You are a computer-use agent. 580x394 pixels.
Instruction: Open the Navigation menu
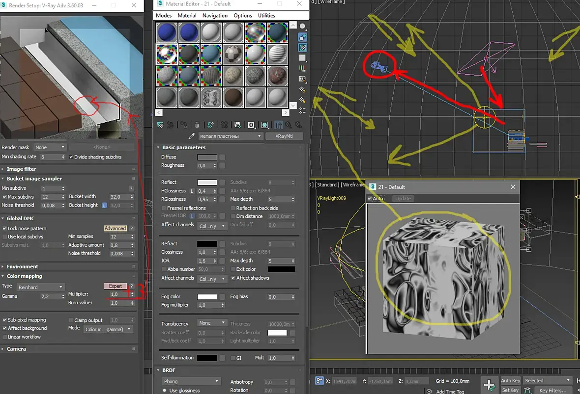[215, 16]
